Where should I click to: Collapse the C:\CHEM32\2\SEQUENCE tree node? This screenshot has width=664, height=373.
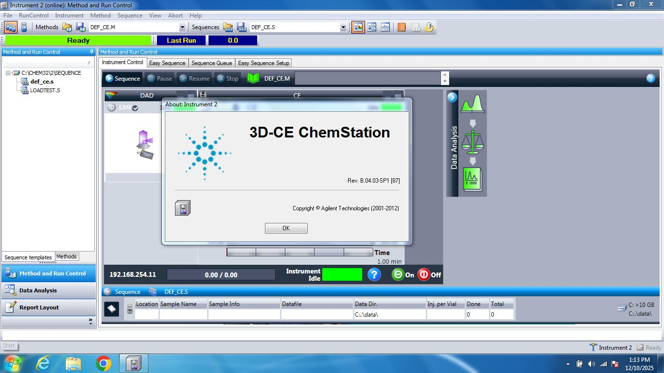[x=8, y=73]
